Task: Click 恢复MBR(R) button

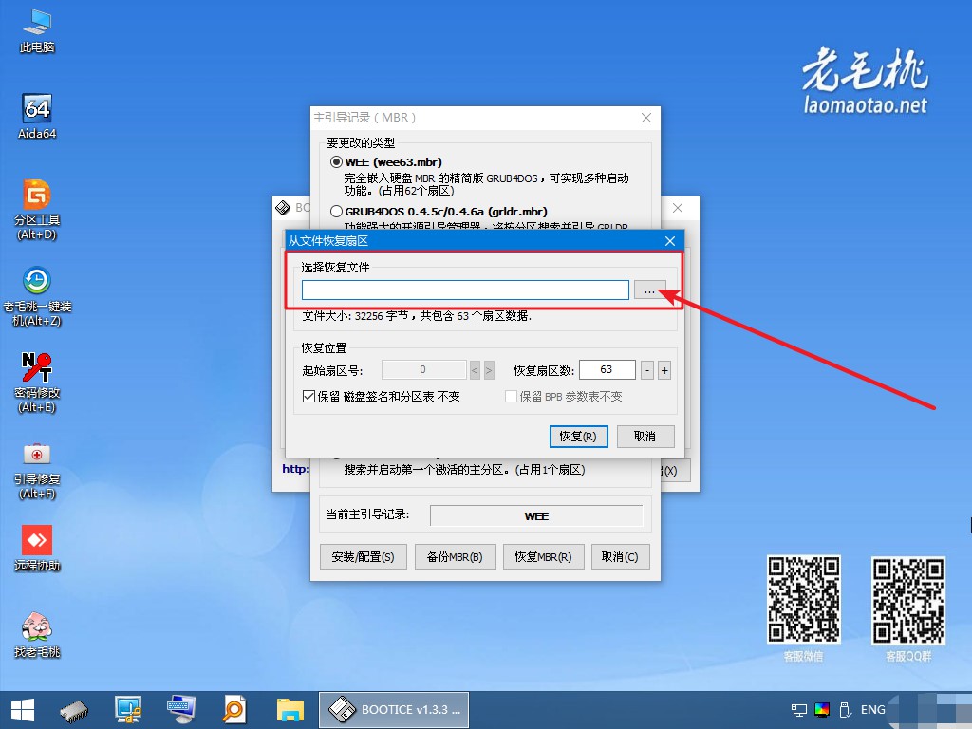Action: point(544,556)
